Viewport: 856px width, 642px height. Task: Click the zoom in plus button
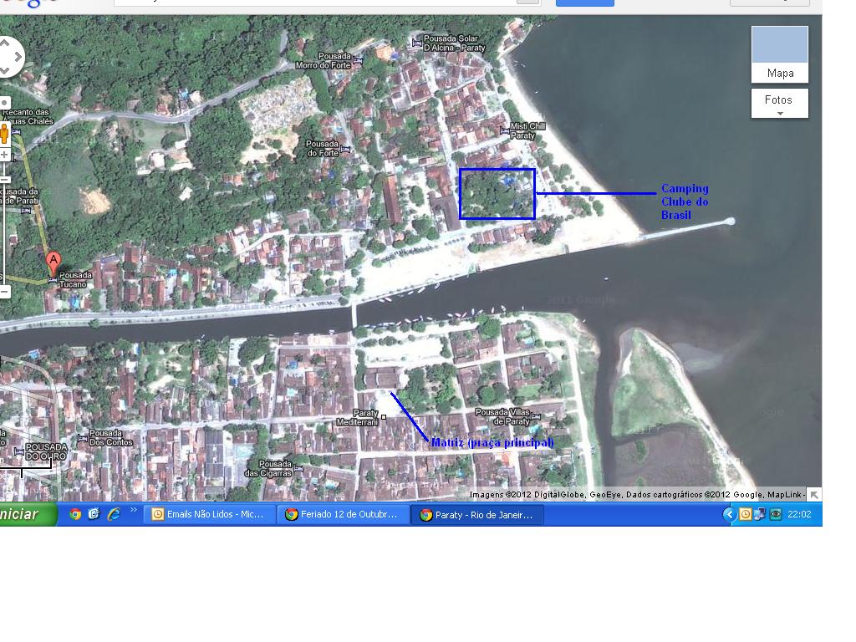tap(4, 155)
